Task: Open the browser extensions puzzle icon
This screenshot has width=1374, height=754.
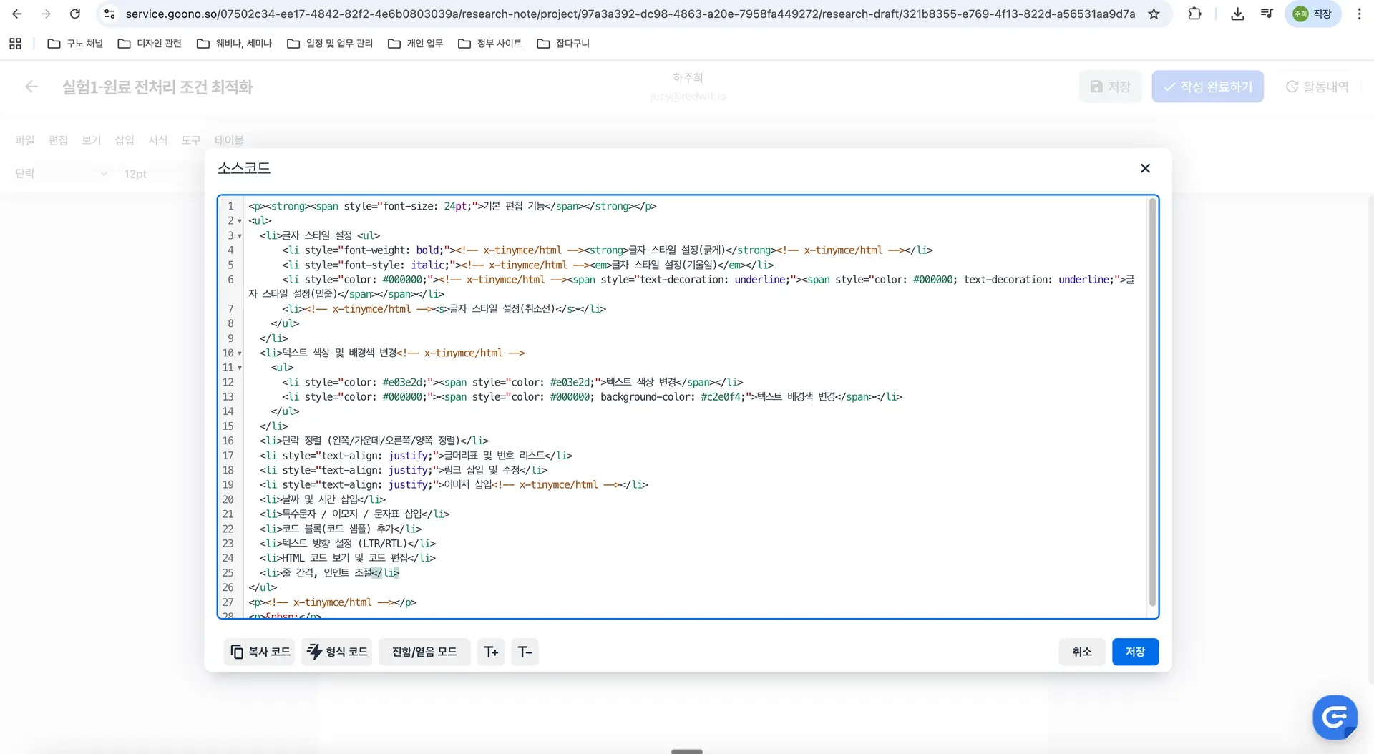Action: pyautogui.click(x=1194, y=14)
